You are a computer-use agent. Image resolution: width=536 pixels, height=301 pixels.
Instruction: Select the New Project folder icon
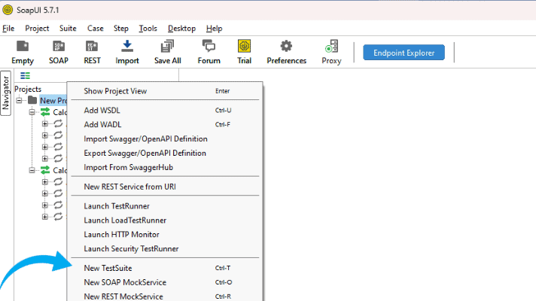coord(32,100)
